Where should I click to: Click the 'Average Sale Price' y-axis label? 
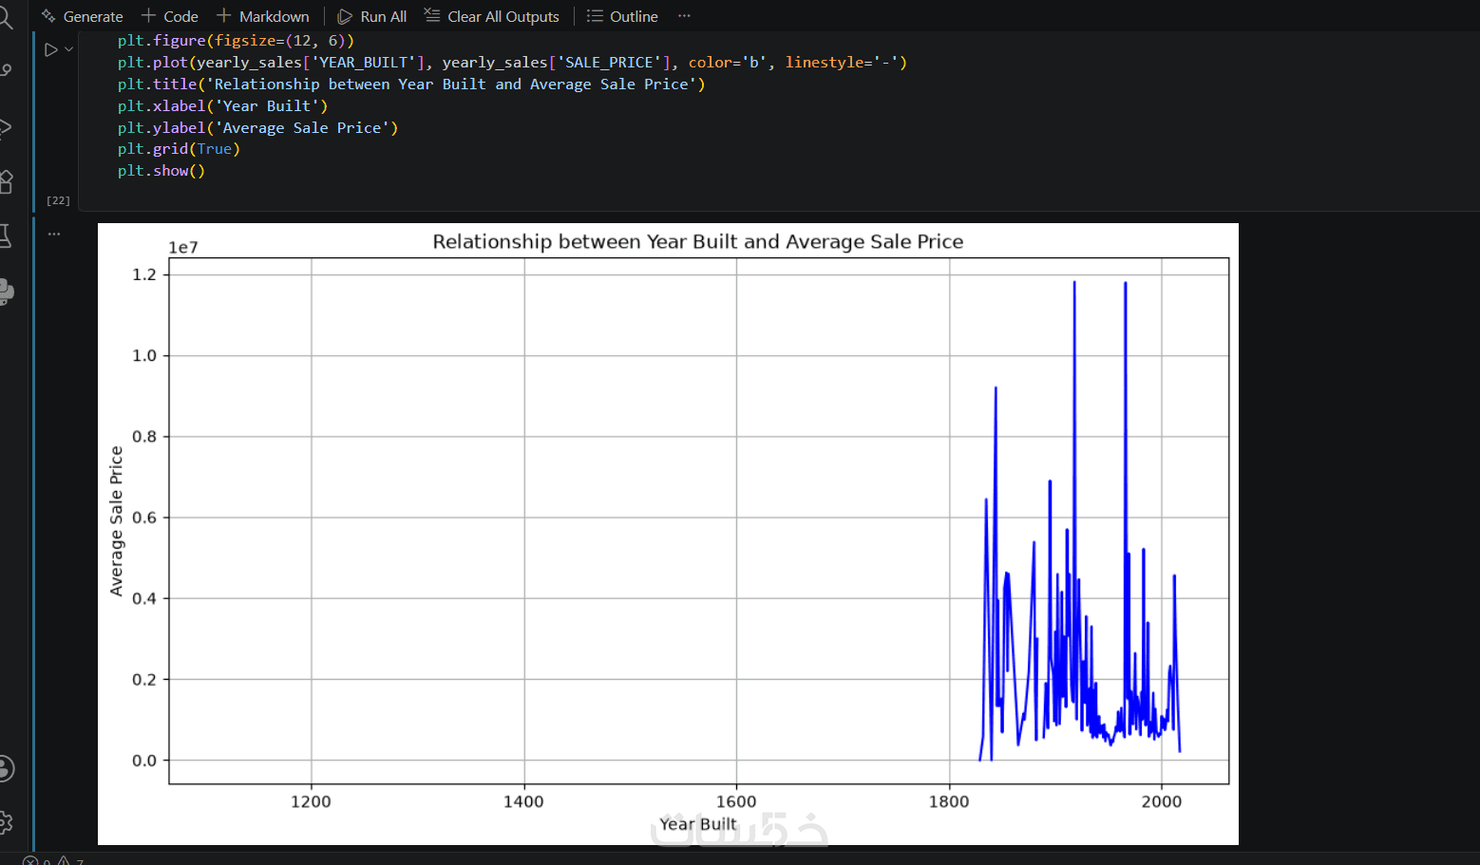point(117,521)
